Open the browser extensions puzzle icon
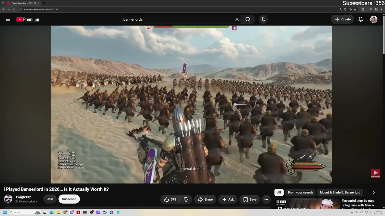385x216 pixels. (362, 9)
